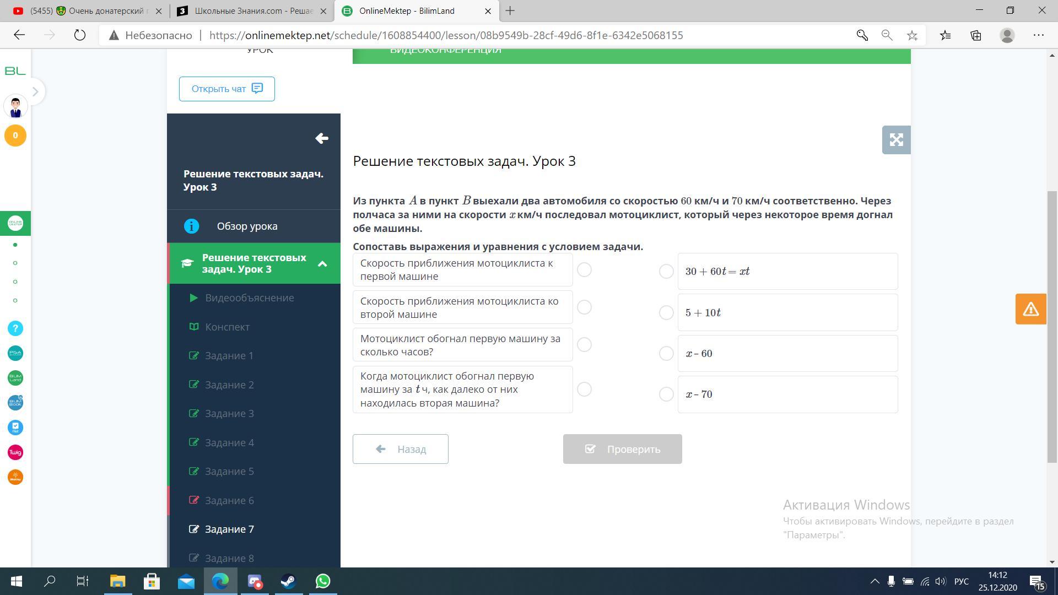Click the fullscreen expand icon
1058x595 pixels.
point(896,140)
